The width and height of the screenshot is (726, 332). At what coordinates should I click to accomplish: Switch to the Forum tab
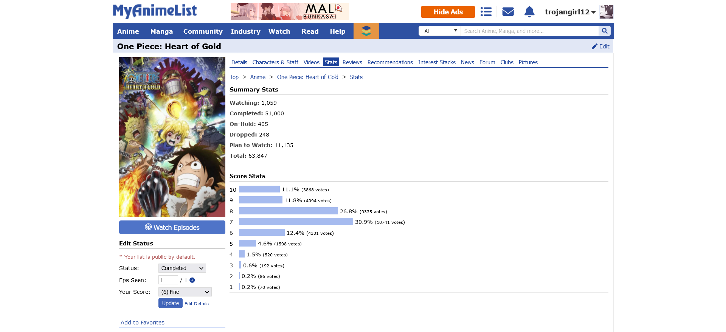[x=487, y=62]
